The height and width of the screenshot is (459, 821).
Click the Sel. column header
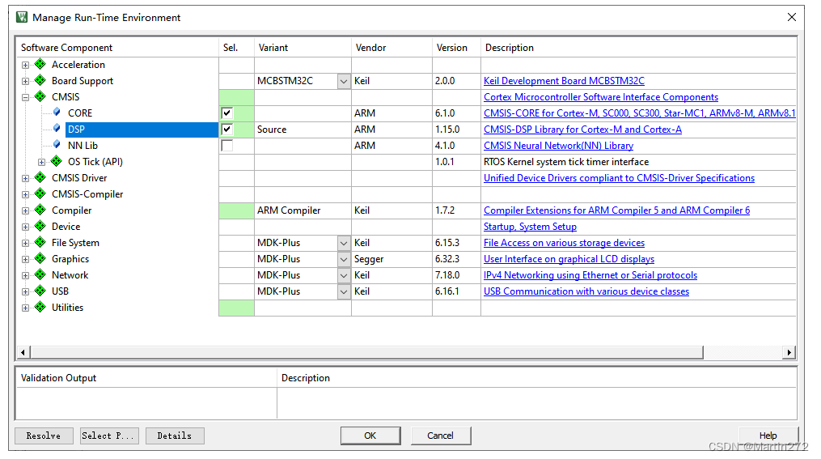[236, 48]
